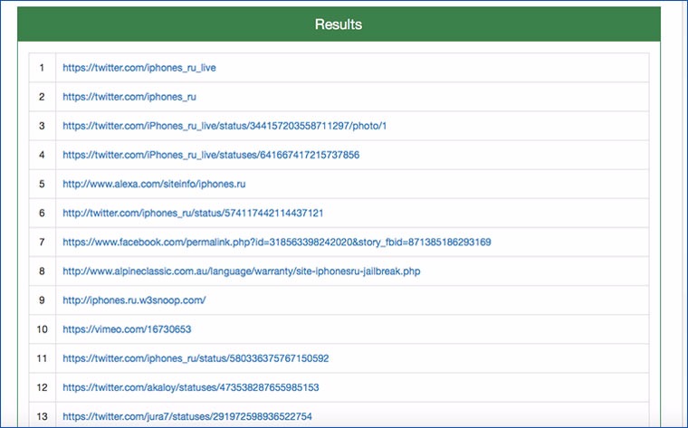This screenshot has height=428, width=688.
Task: Select row number 3 cell
Action: tap(43, 126)
